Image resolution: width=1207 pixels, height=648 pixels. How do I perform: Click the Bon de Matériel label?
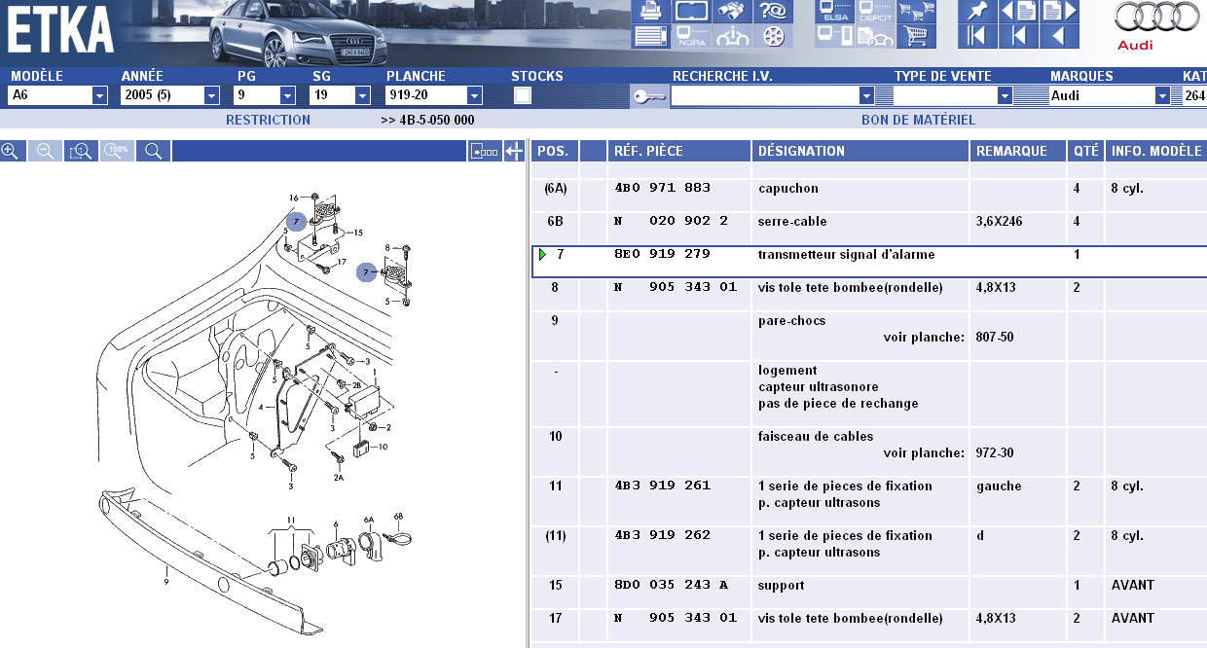point(918,120)
